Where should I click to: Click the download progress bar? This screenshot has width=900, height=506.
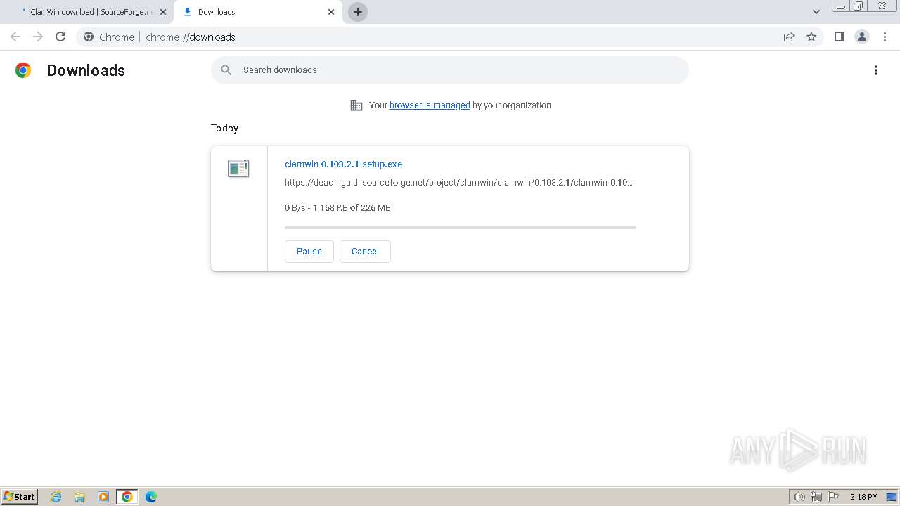(x=460, y=228)
